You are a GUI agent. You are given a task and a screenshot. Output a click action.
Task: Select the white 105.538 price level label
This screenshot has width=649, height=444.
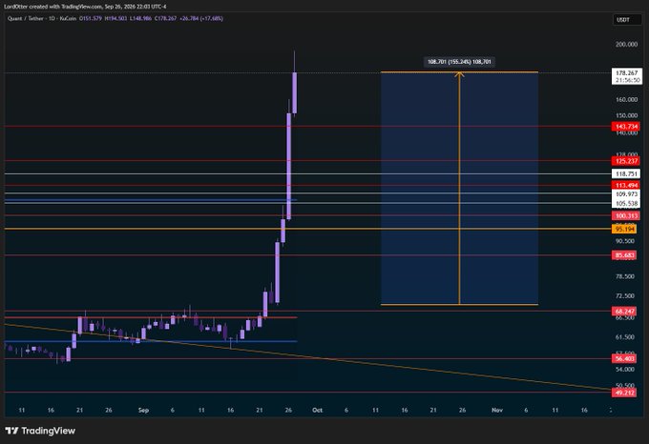click(x=626, y=204)
